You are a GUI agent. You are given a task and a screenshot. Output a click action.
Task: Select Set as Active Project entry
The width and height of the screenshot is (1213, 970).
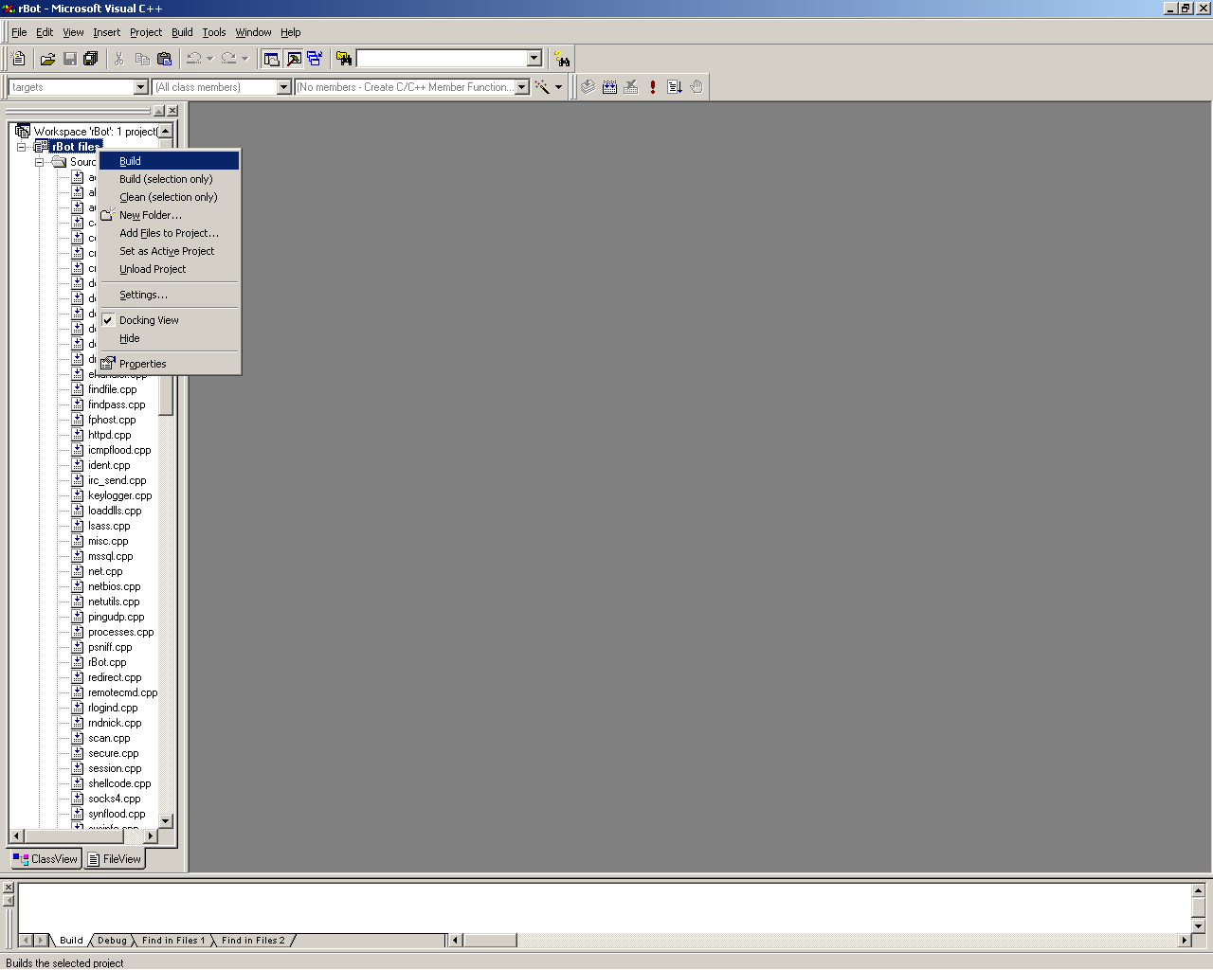170,251
